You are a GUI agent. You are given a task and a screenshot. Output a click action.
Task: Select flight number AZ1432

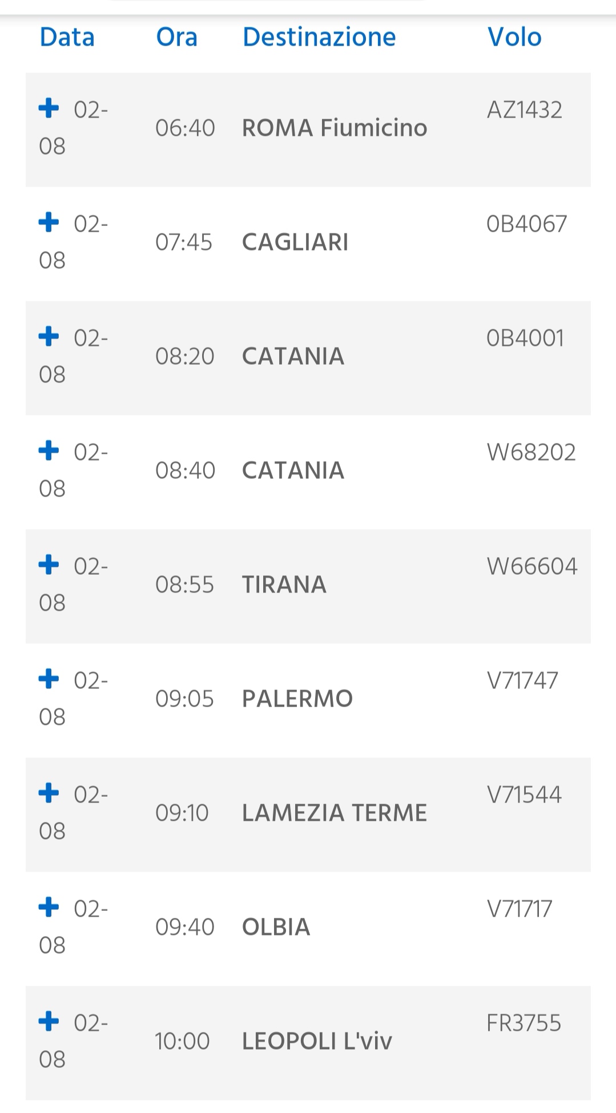point(524,110)
